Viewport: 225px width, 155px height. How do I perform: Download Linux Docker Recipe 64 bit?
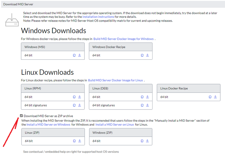pyautogui.click(x=215, y=97)
